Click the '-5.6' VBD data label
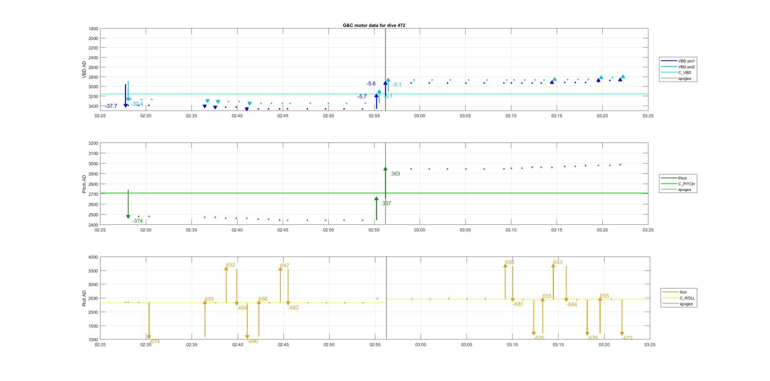The image size is (770, 381). [371, 84]
